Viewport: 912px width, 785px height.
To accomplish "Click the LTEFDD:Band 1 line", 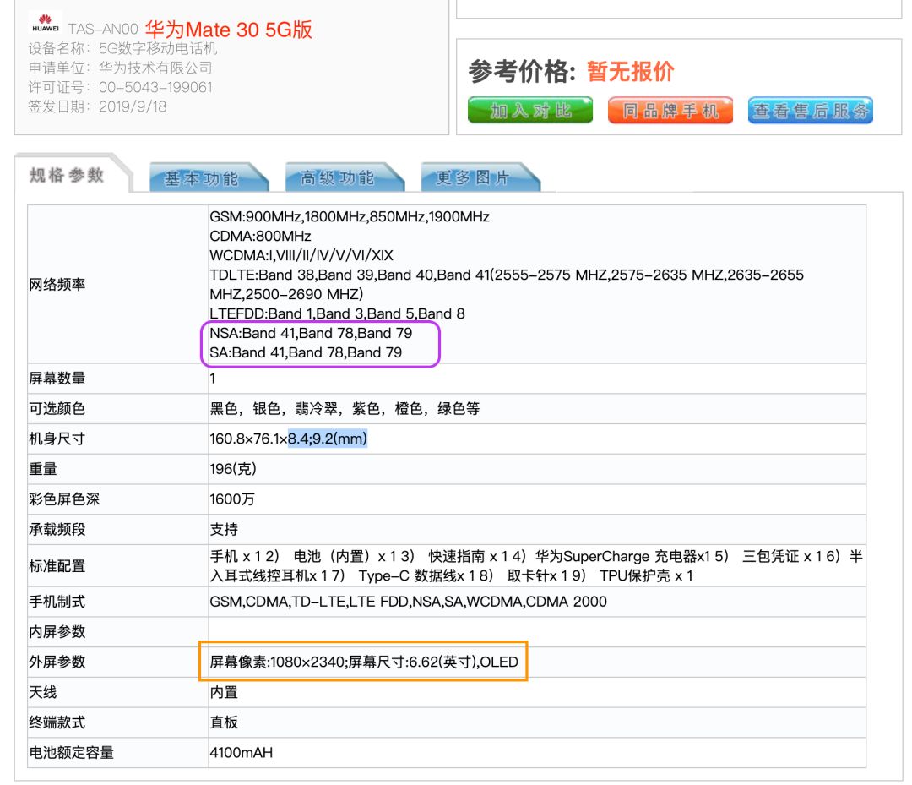I will 337,313.
